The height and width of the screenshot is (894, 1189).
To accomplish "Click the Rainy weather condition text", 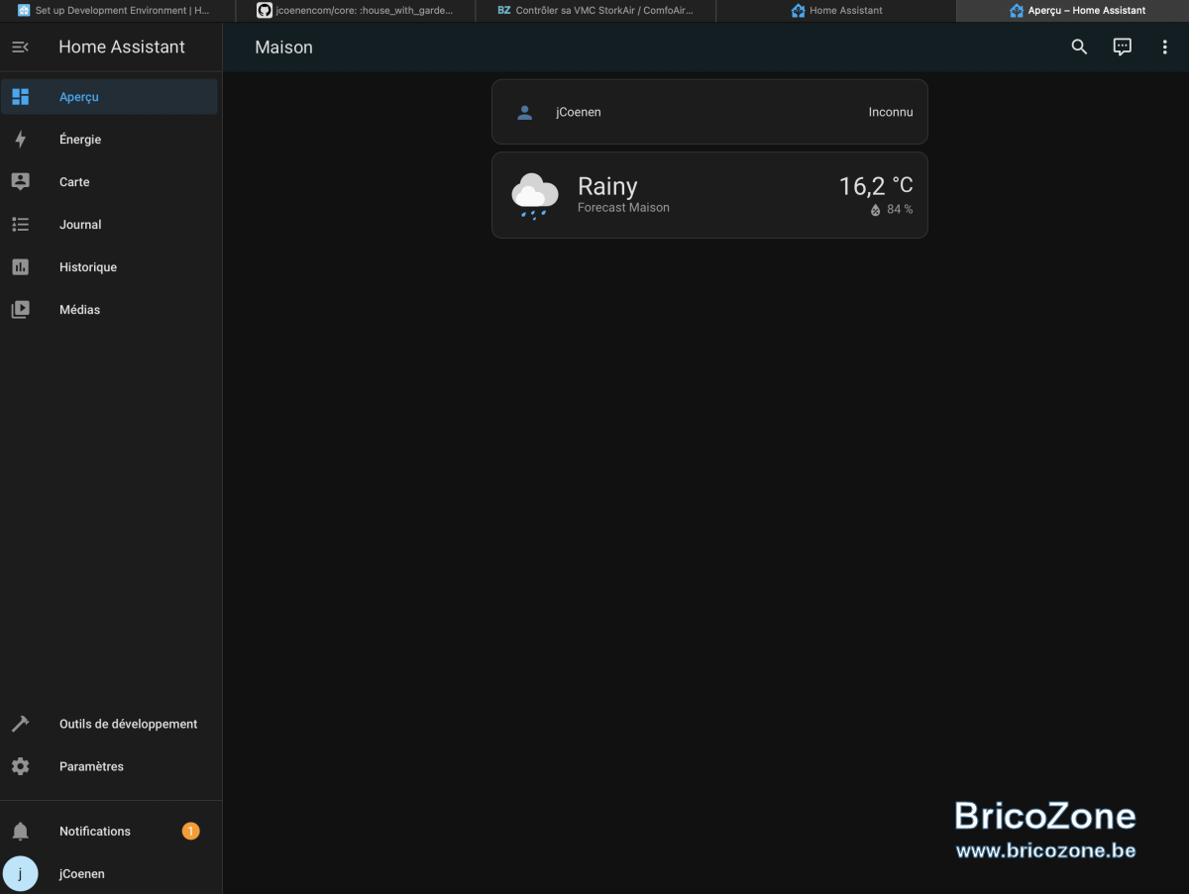I will tap(607, 186).
